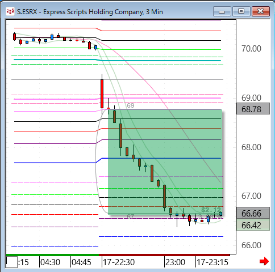Click the 17-22:30 time axis label
This screenshot has width=275, height=272.
(119, 262)
